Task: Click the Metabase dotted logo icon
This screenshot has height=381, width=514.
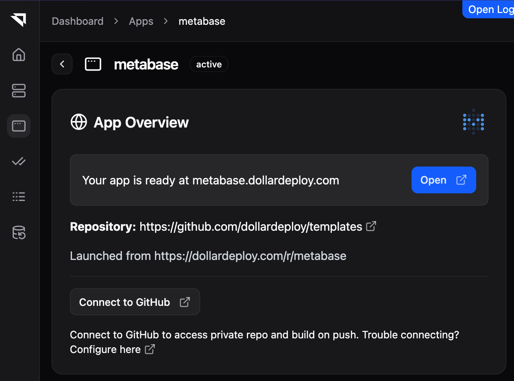Action: (x=474, y=122)
